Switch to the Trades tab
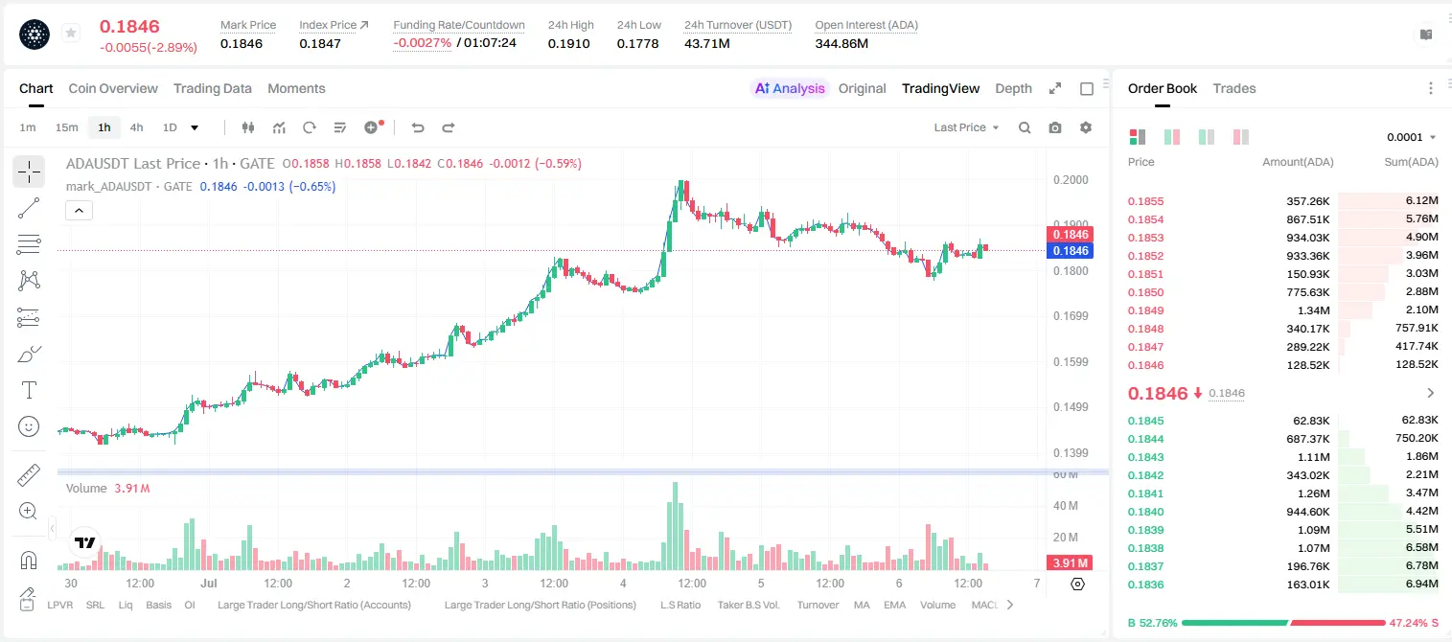This screenshot has height=642, width=1452. [1234, 88]
